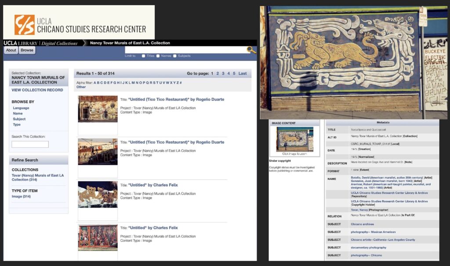The height and width of the screenshot is (266, 450).
Task: Open the Copyright Holder UCLA Chicano Studies link
Action: click(x=389, y=201)
